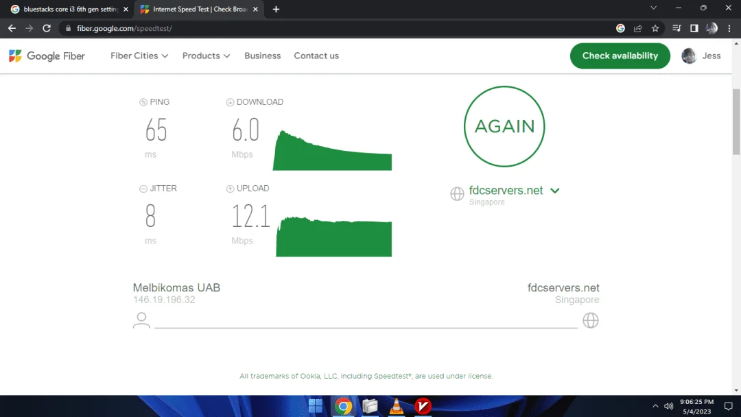This screenshot has height=417, width=741.
Task: Show hidden system tray icons
Action: pyautogui.click(x=655, y=406)
